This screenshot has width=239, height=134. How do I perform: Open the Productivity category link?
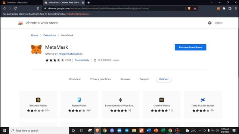pos(82,60)
